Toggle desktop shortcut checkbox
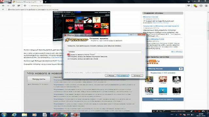Screen dimensions: 209x117 (x=69, y=59)
